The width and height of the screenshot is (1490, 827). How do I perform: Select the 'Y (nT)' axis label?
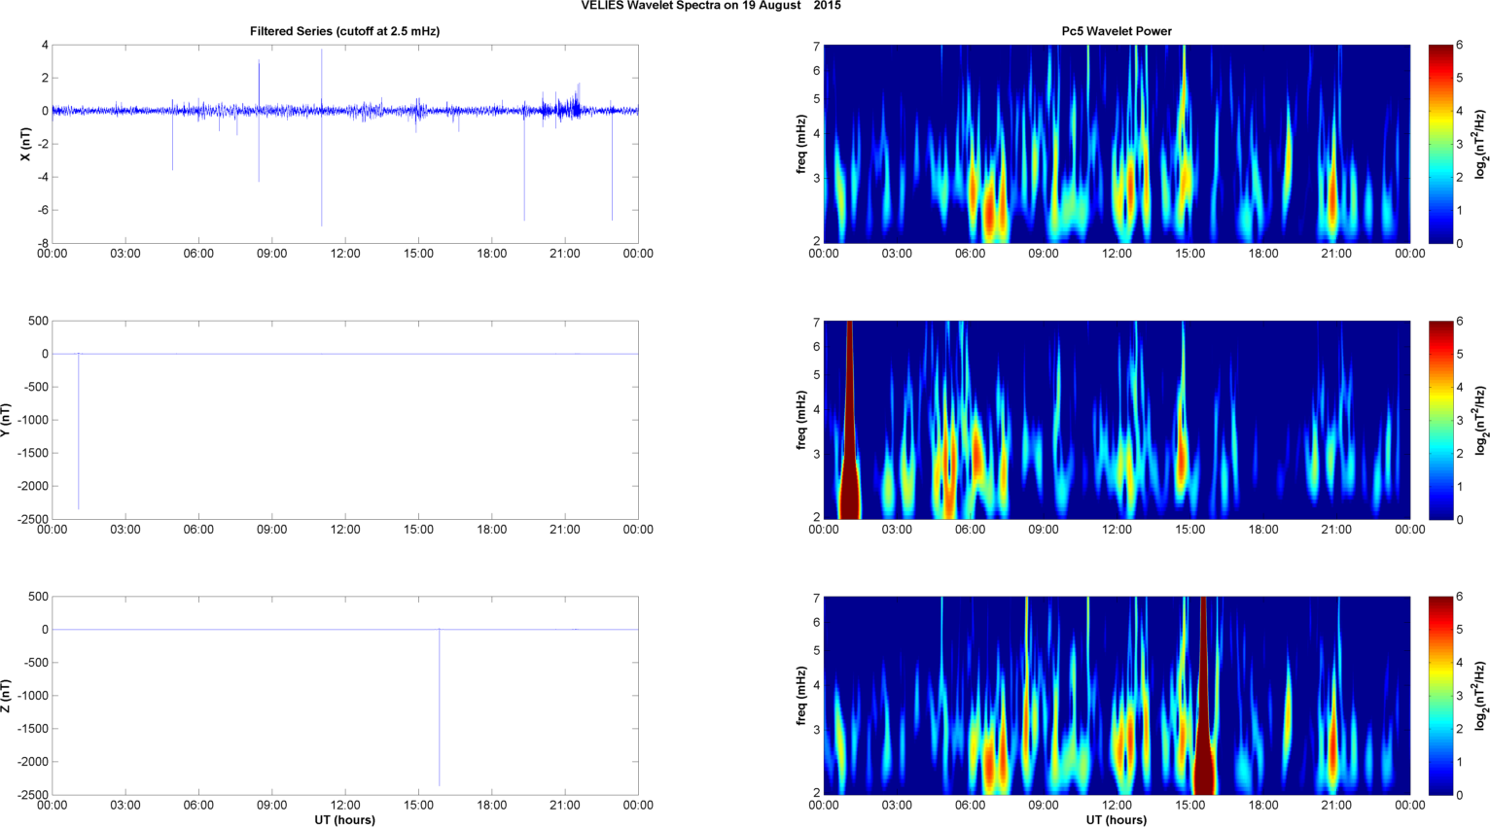pos(6,420)
